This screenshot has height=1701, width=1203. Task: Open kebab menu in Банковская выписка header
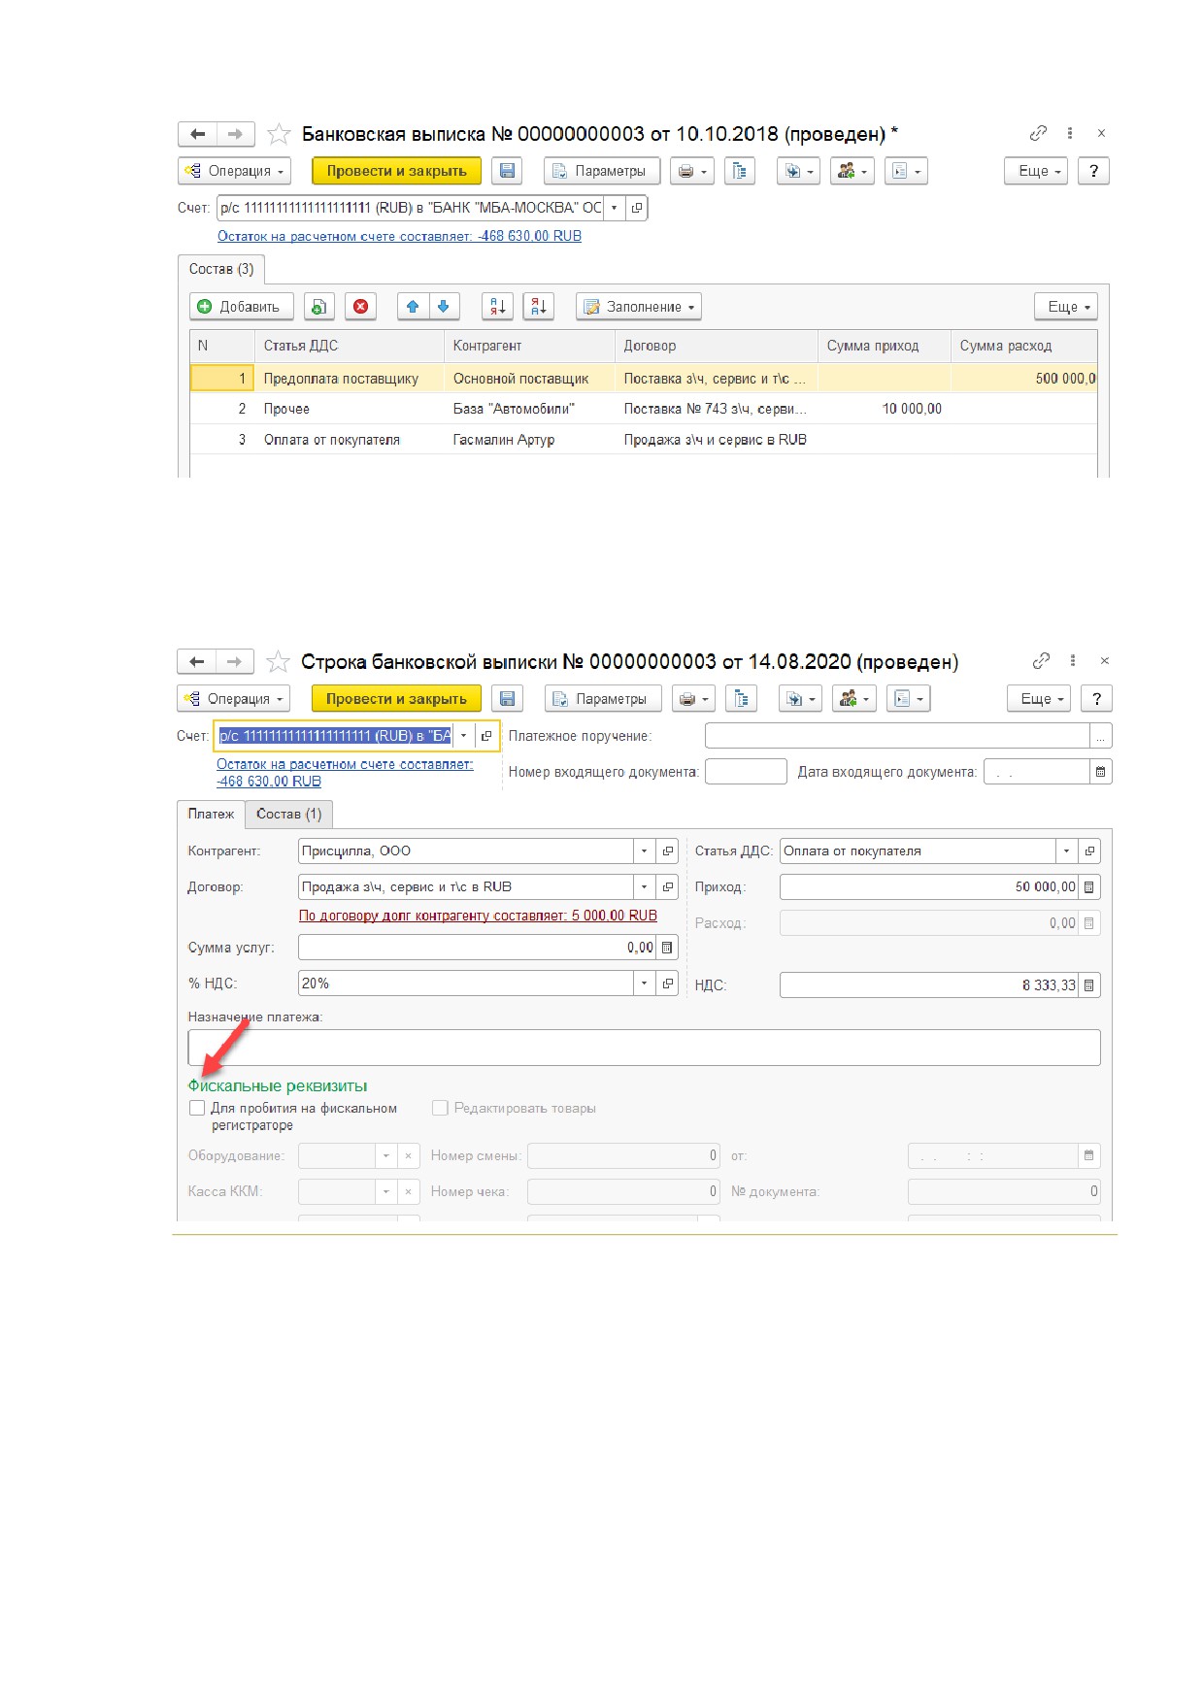coord(1070,133)
